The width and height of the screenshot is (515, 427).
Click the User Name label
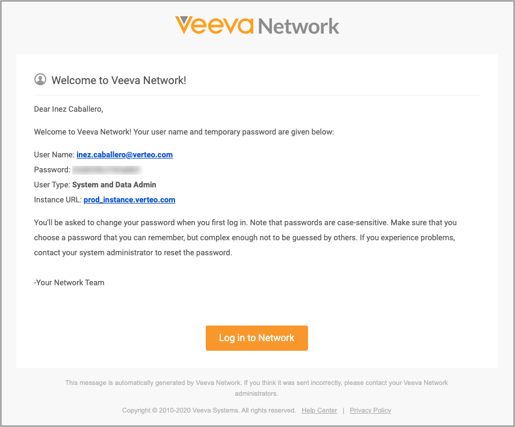[54, 154]
